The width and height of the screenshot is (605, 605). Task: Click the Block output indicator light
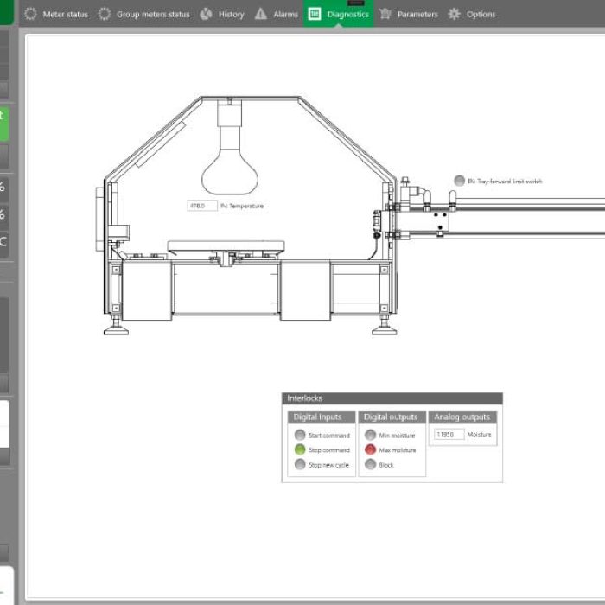click(371, 465)
